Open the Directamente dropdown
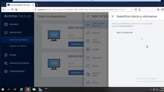Screen dimensions: 164x92 tap(127, 26)
